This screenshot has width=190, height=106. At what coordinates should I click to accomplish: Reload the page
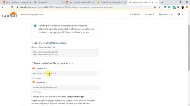[12, 7]
